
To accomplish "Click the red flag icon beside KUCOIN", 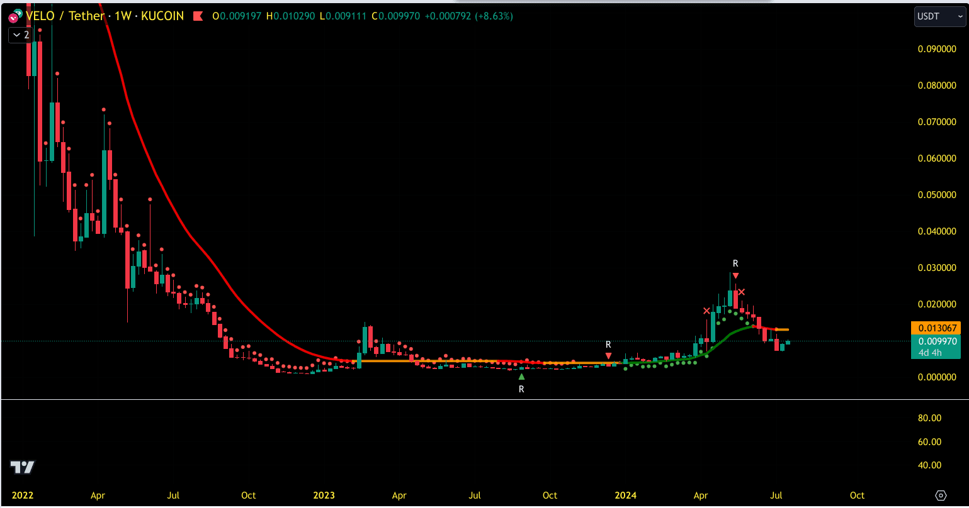I will (198, 16).
